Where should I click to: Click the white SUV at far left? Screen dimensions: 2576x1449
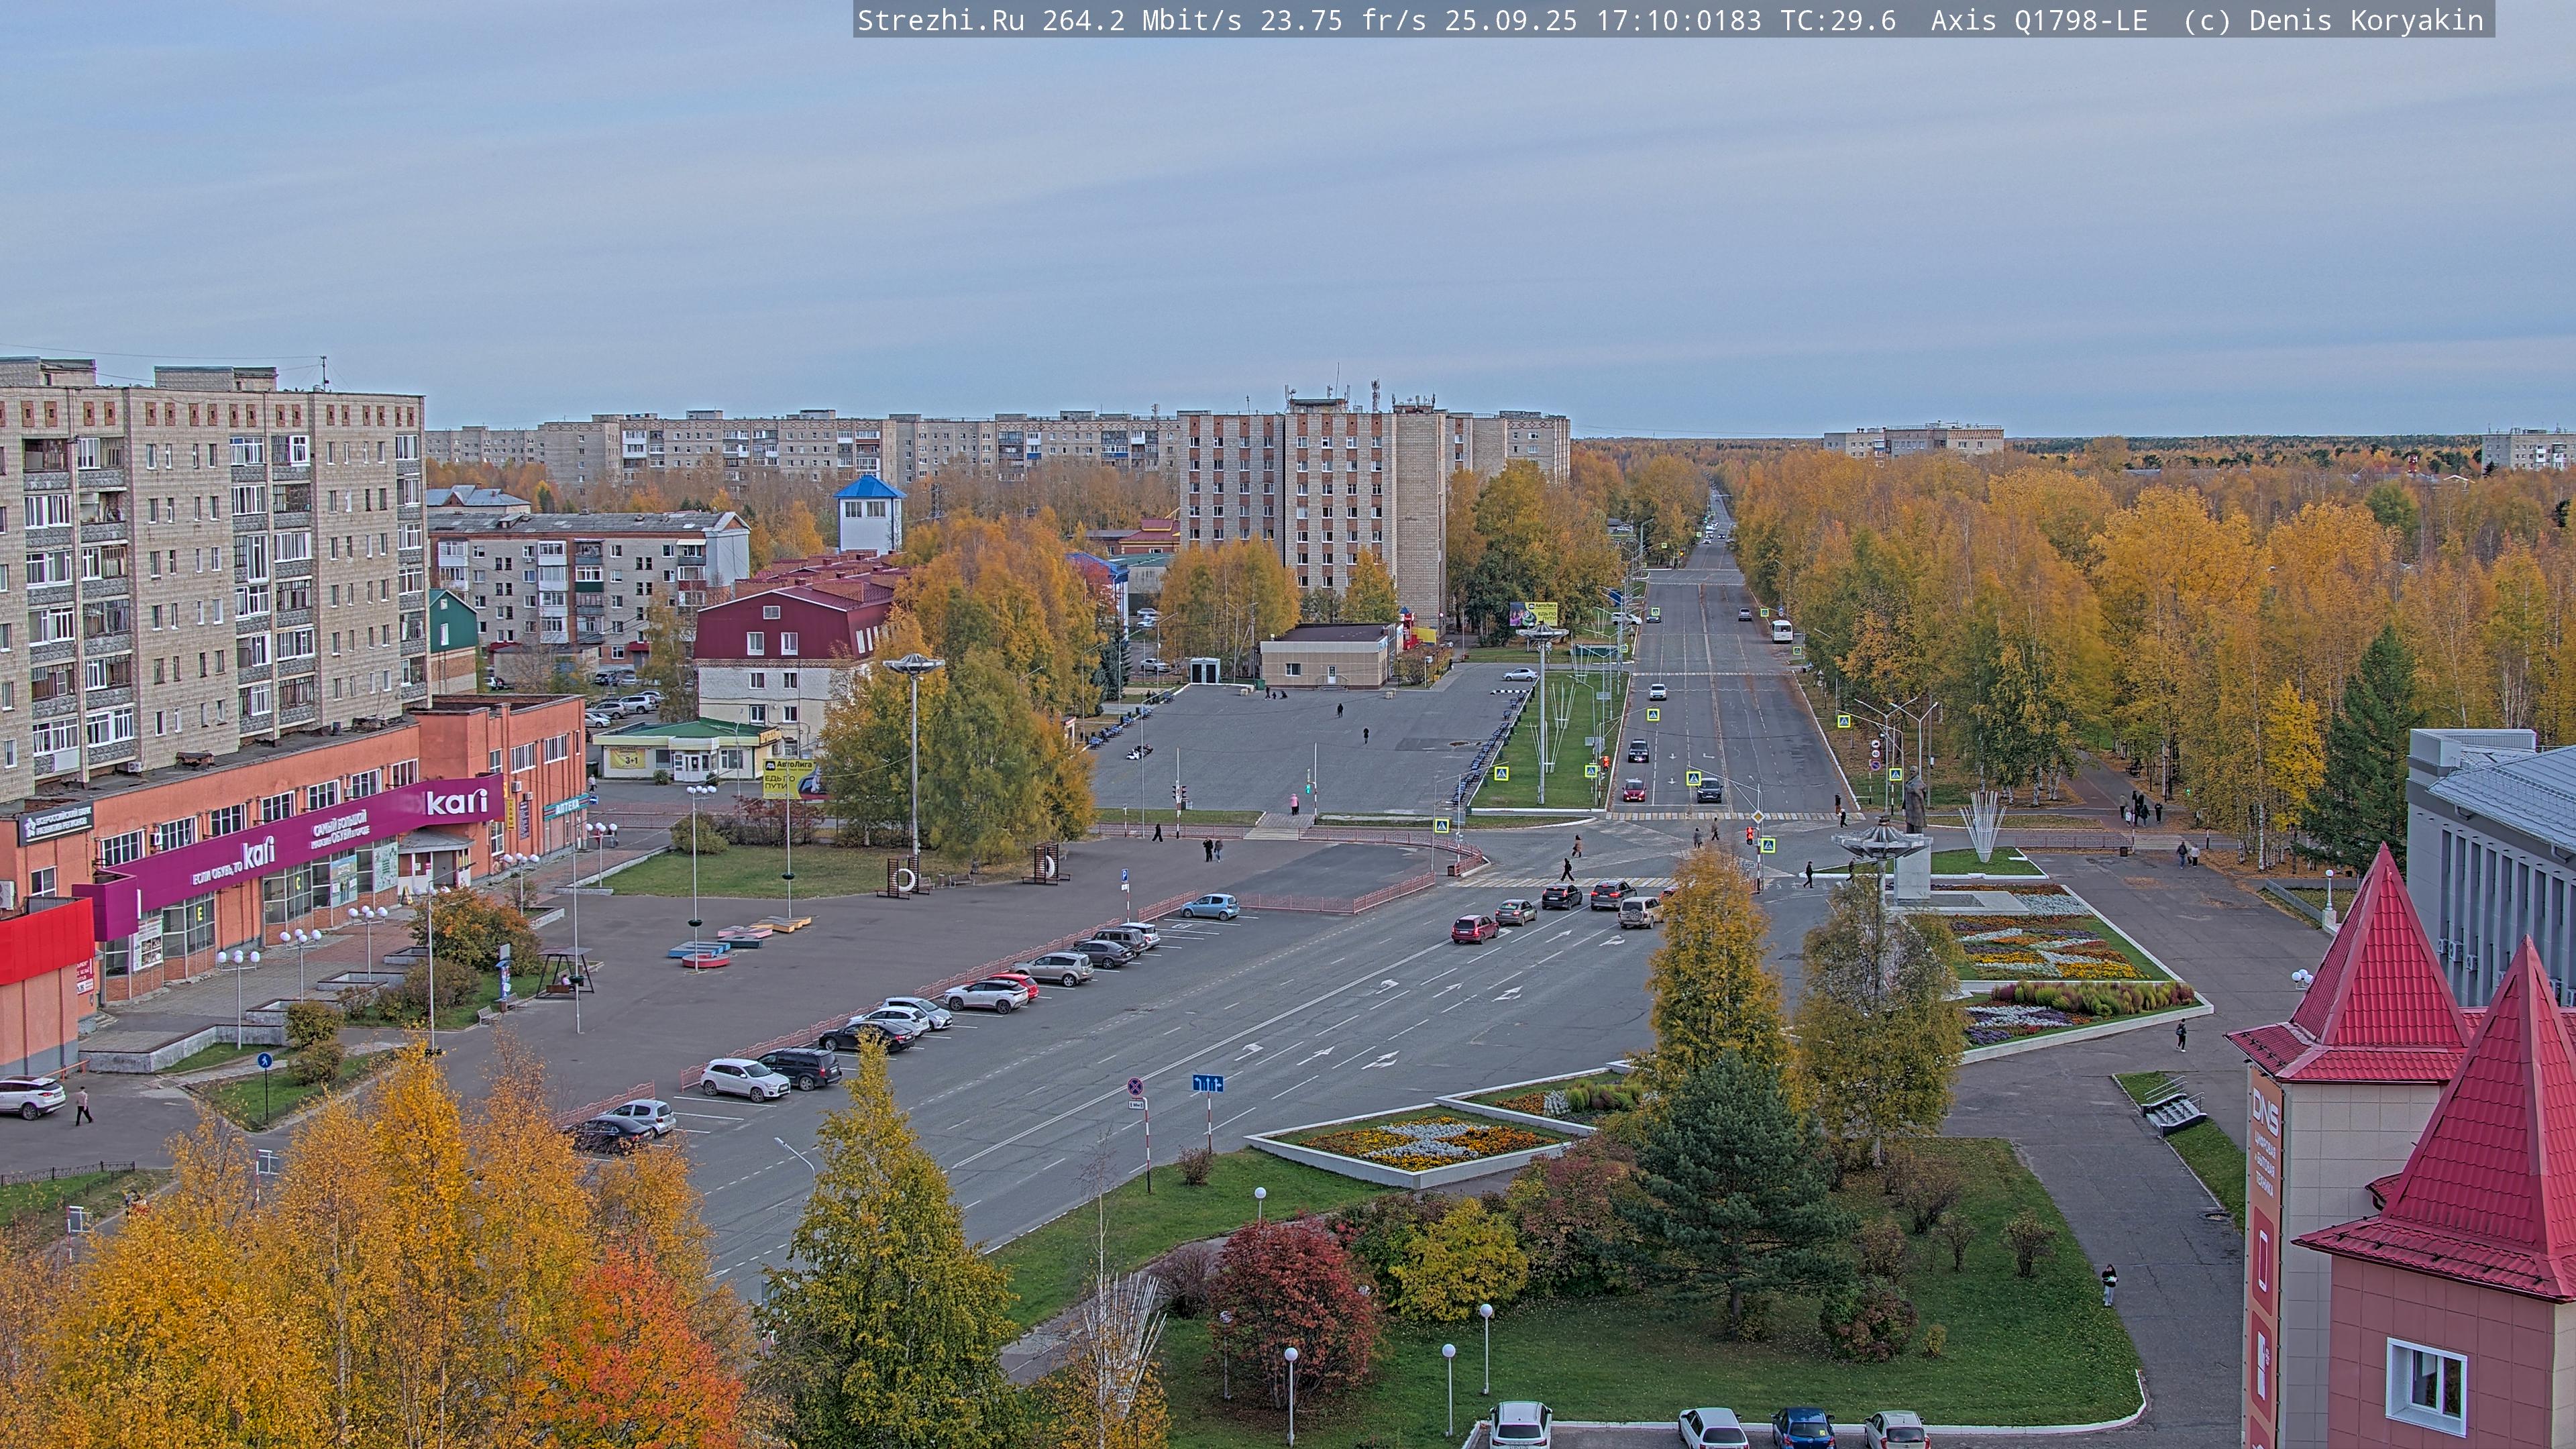tap(30, 1096)
